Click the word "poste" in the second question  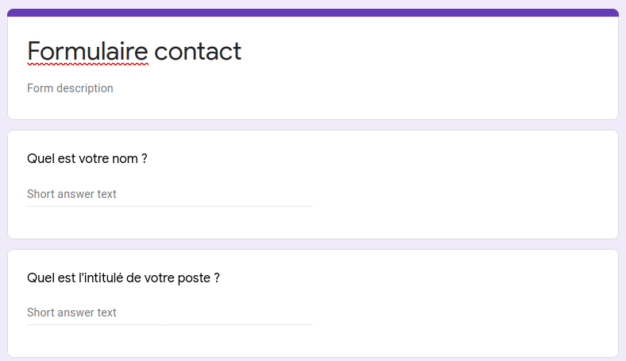tap(194, 278)
